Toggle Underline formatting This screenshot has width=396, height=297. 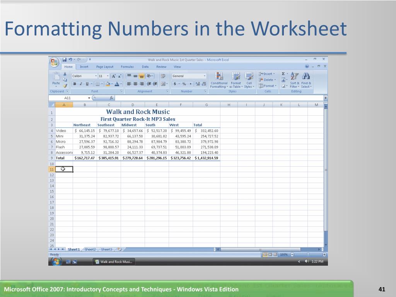pyautogui.click(x=87, y=84)
